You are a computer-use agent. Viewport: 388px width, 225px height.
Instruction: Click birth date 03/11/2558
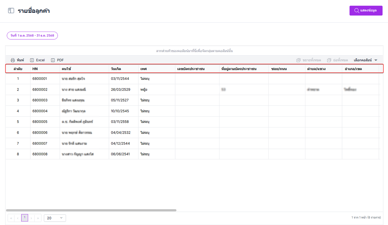(120, 122)
